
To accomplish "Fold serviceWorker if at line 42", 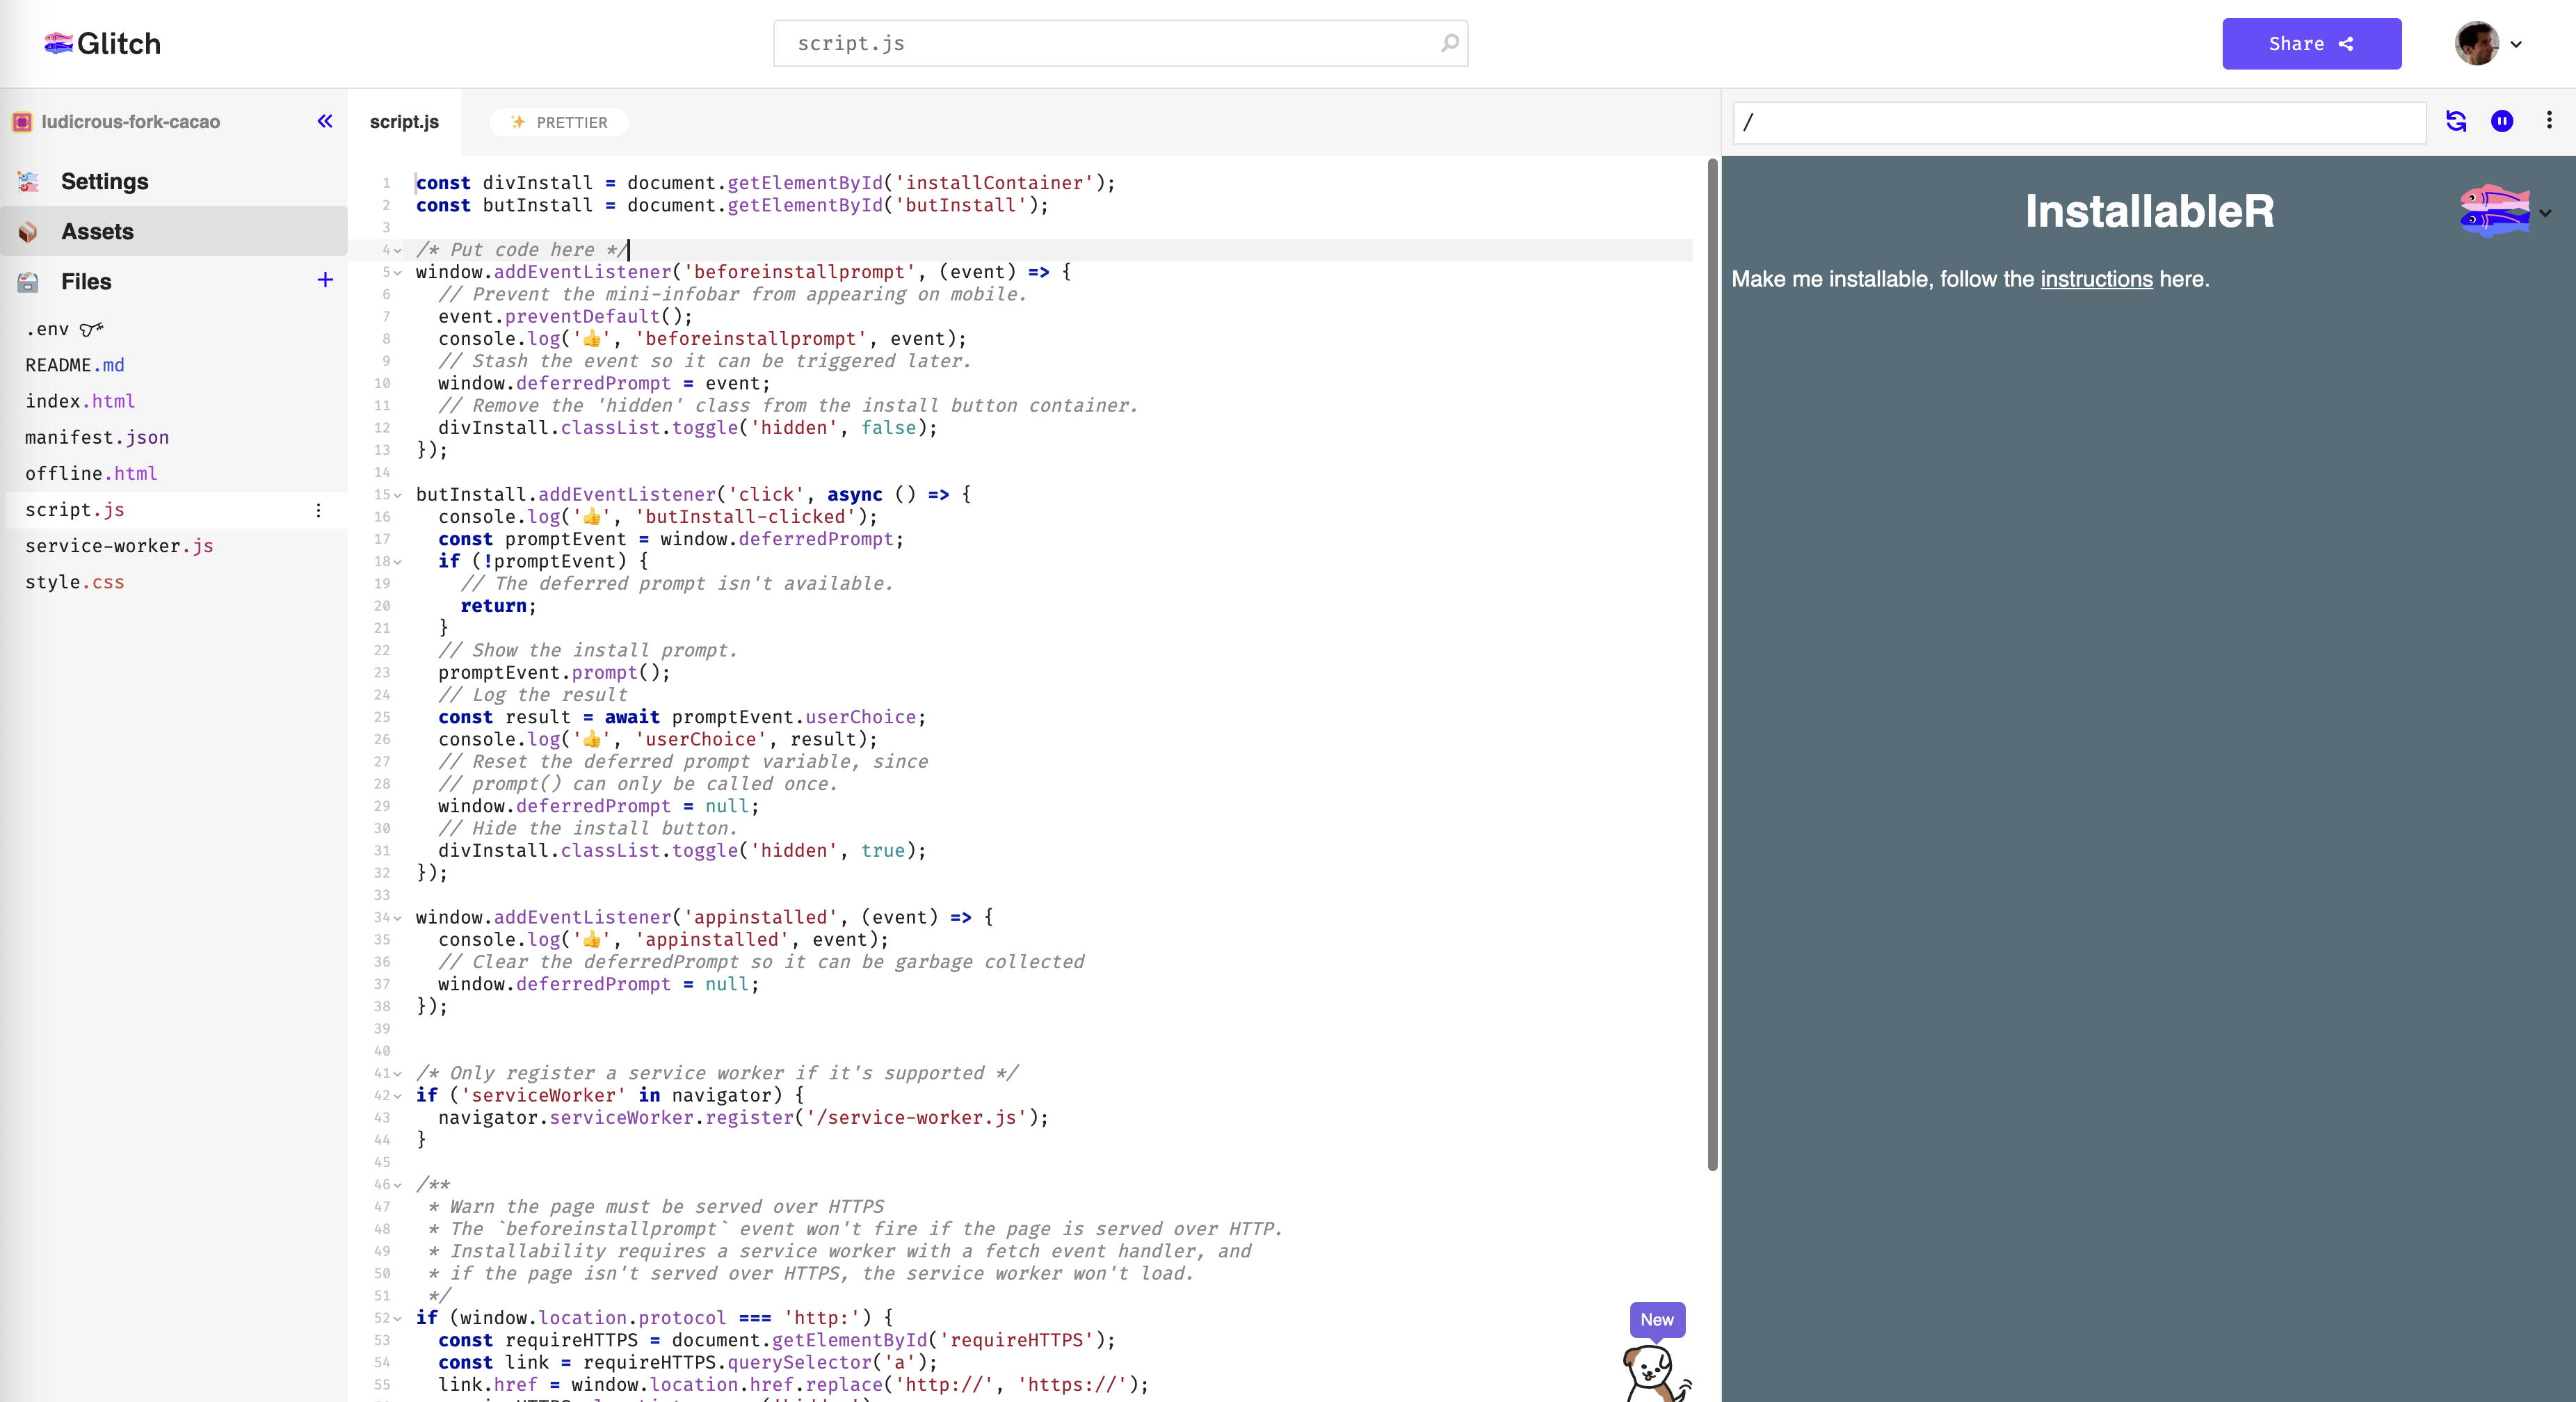I will pos(398,1096).
